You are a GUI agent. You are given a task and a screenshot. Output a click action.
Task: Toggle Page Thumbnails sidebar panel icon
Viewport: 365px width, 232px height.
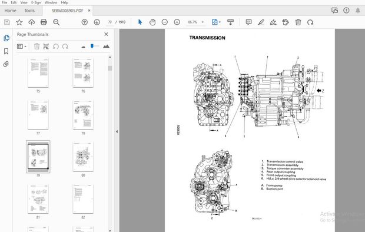6,38
